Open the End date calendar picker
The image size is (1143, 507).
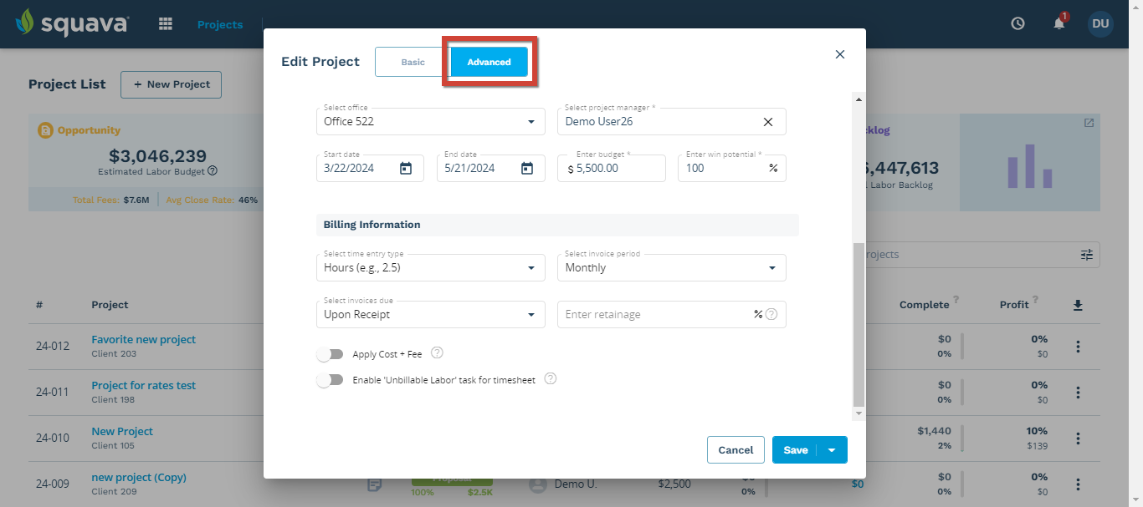coord(526,168)
